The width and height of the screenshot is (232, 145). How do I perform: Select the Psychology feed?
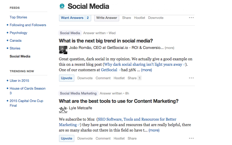pos(18,33)
